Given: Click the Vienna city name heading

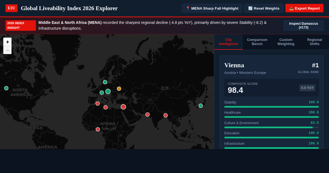Looking at the screenshot, I should pos(234,65).
